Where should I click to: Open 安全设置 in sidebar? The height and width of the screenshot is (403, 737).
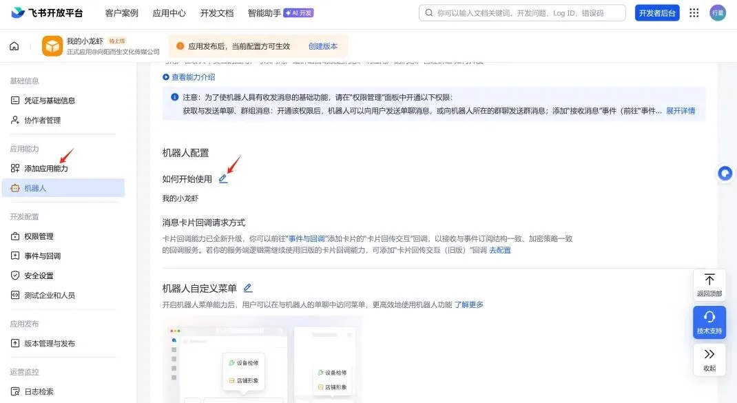click(63, 276)
